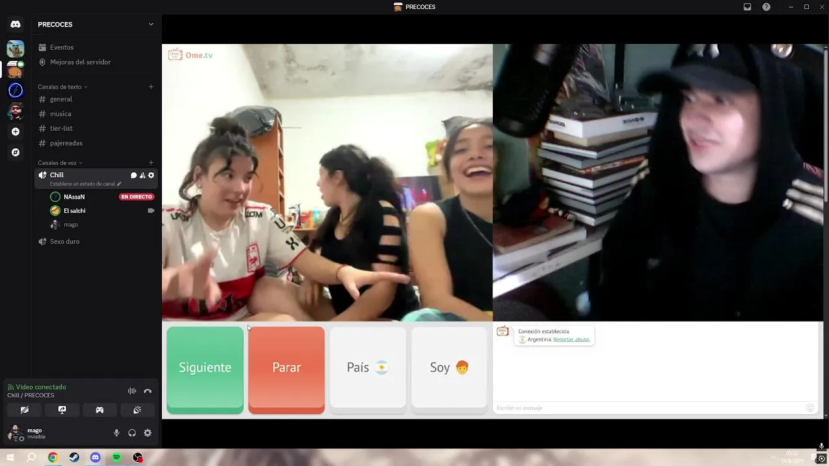Open Windows taskbar search
This screenshot has width=829, height=466.
coord(31,458)
